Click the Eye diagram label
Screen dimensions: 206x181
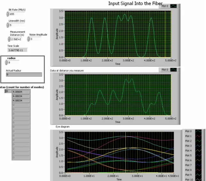coord(63,127)
